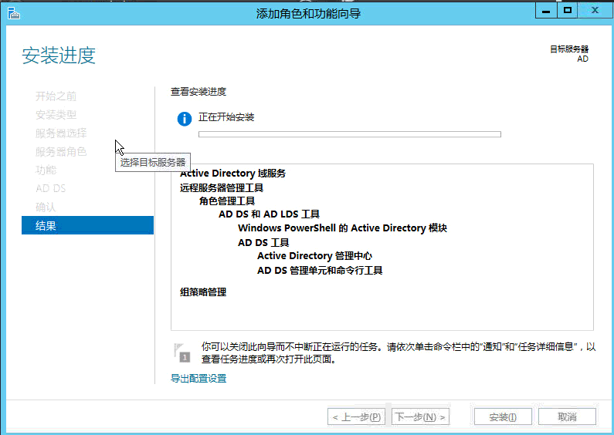Click the notification flag icon near the hint text
The image size is (614, 435).
[182, 352]
